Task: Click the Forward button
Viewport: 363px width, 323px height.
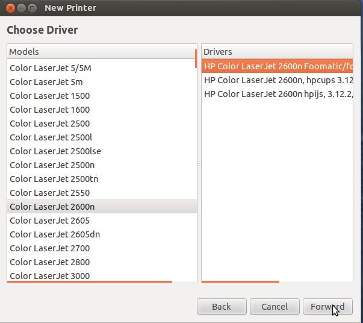Action: point(327,307)
